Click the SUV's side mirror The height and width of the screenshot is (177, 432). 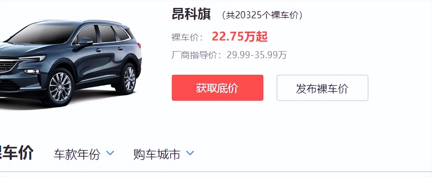click(x=85, y=42)
